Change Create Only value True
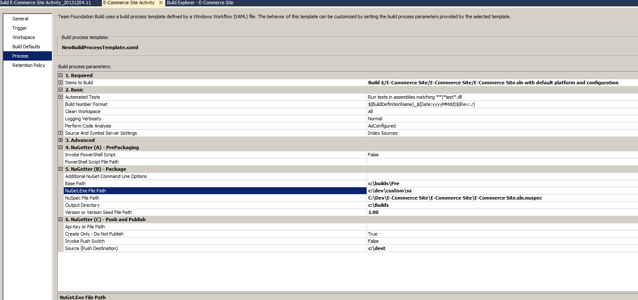This screenshot has height=300, width=638. (x=502, y=234)
